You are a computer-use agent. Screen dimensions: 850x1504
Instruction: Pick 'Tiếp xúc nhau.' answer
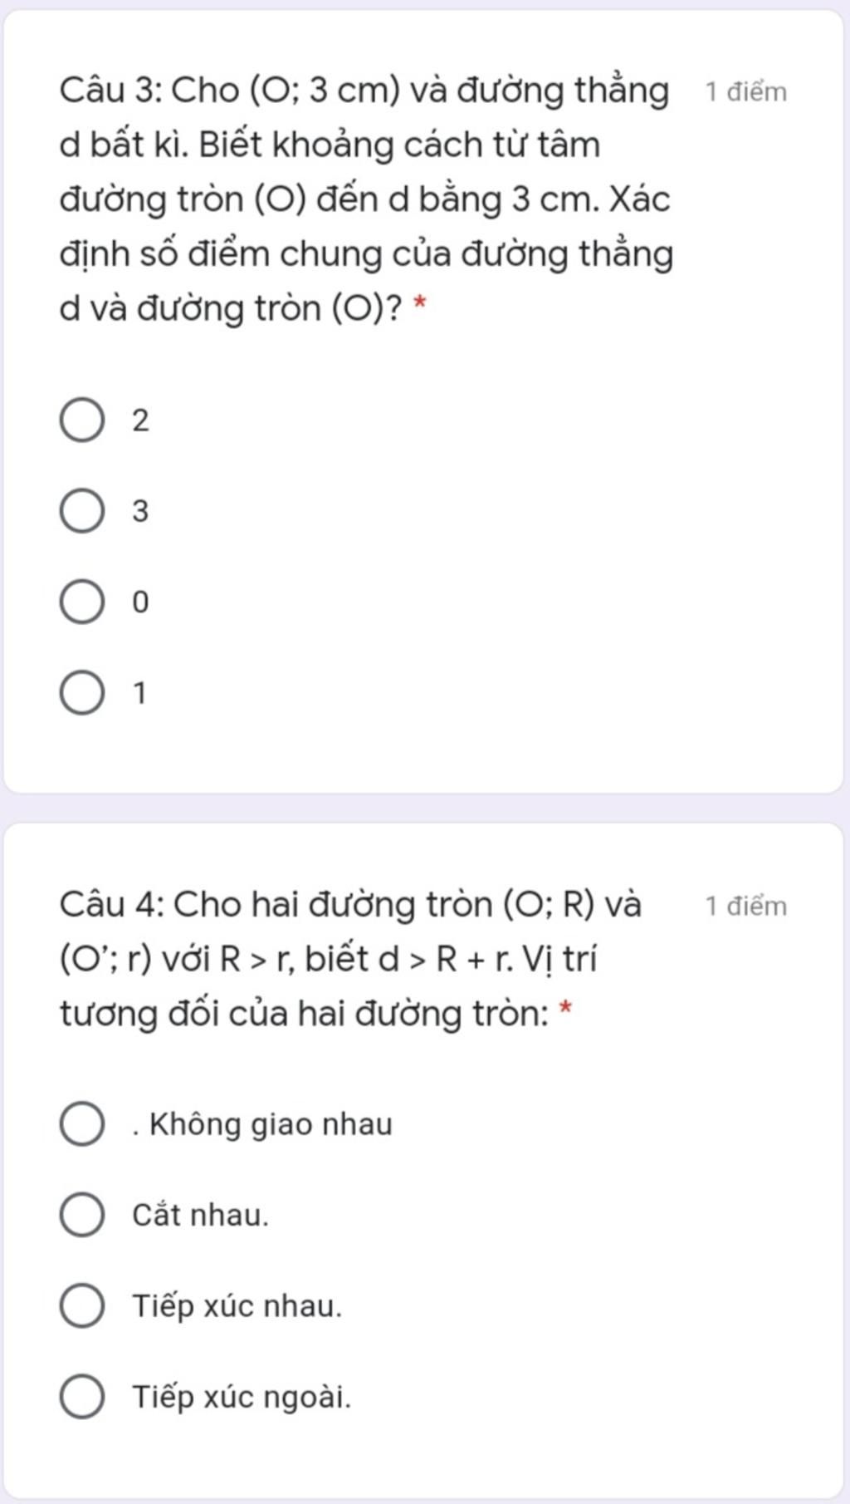click(x=82, y=1305)
